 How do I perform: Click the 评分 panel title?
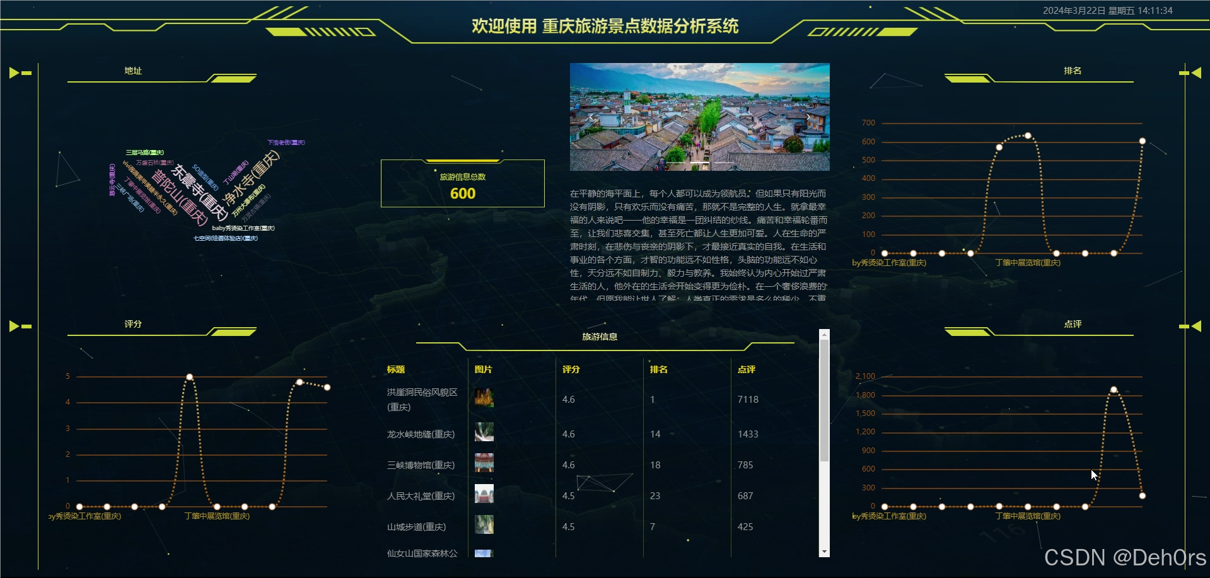tap(133, 324)
